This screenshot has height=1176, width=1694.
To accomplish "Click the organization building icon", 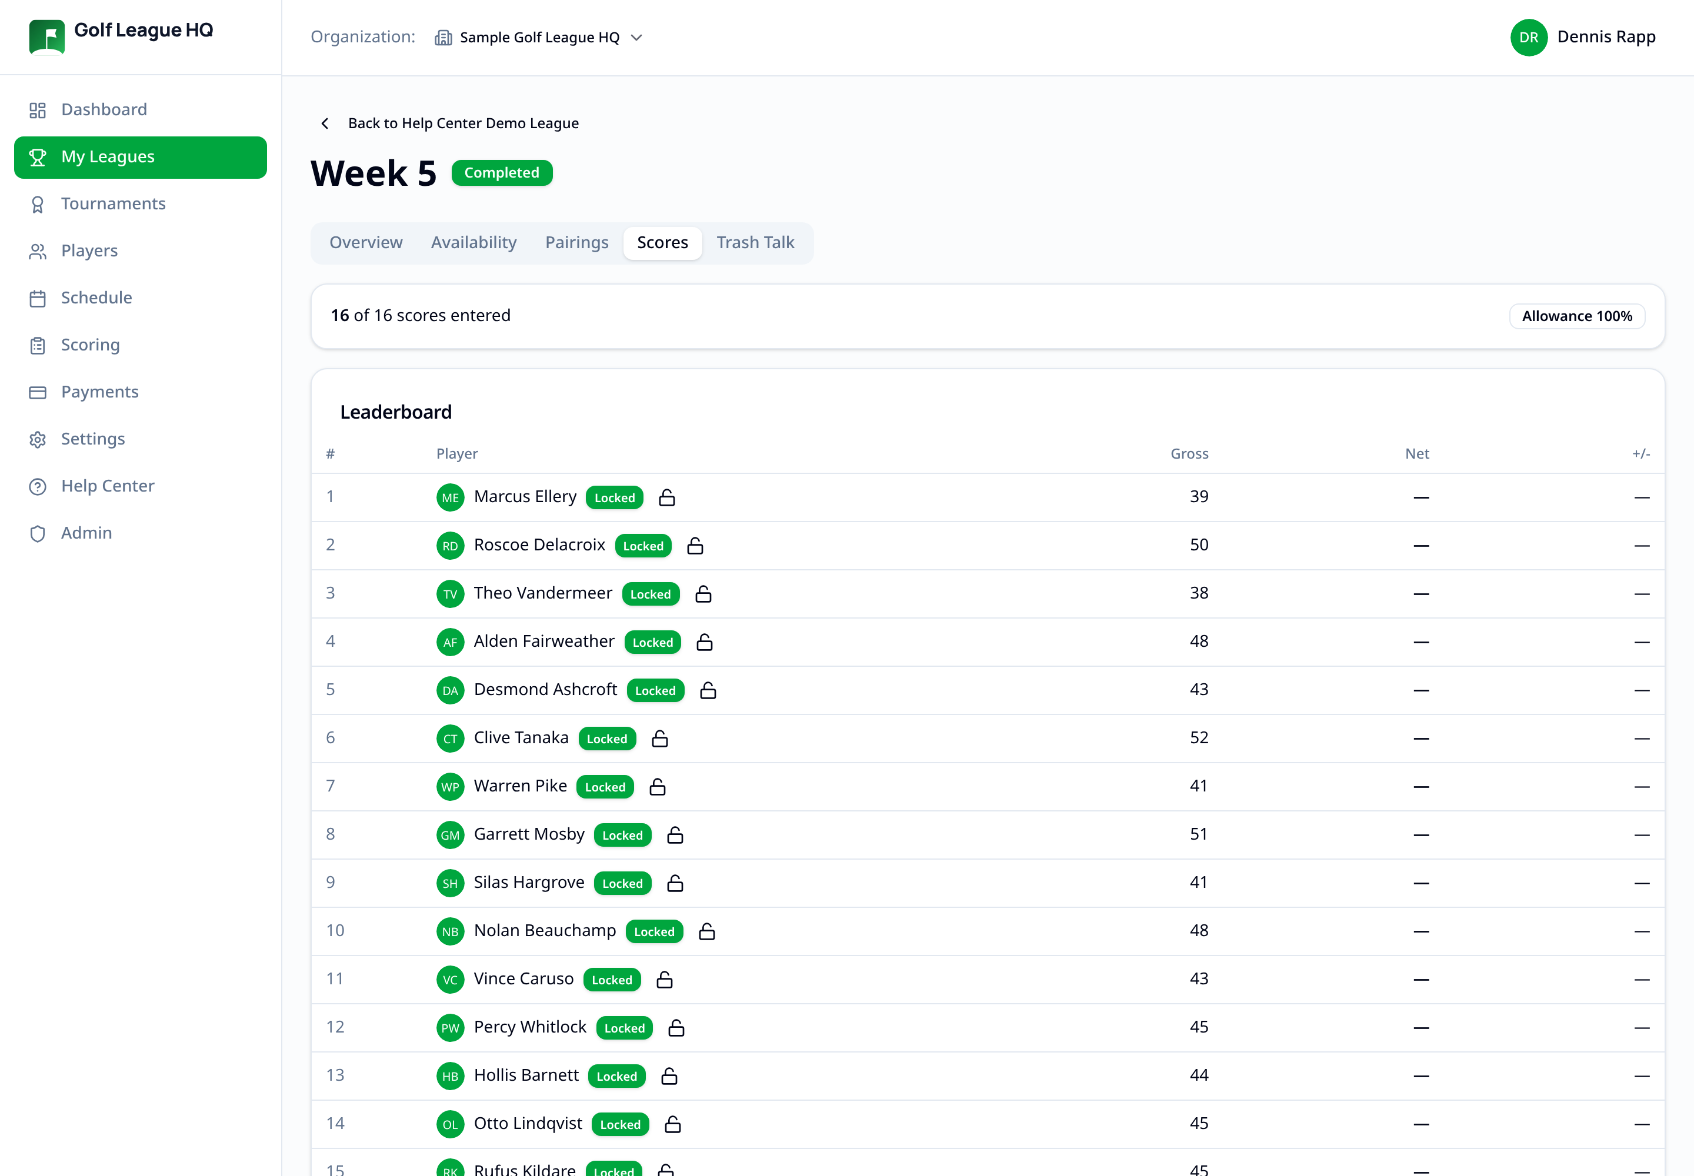I will click(x=443, y=38).
